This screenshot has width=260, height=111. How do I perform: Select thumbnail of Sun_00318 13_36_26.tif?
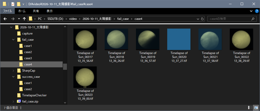pos(116,39)
